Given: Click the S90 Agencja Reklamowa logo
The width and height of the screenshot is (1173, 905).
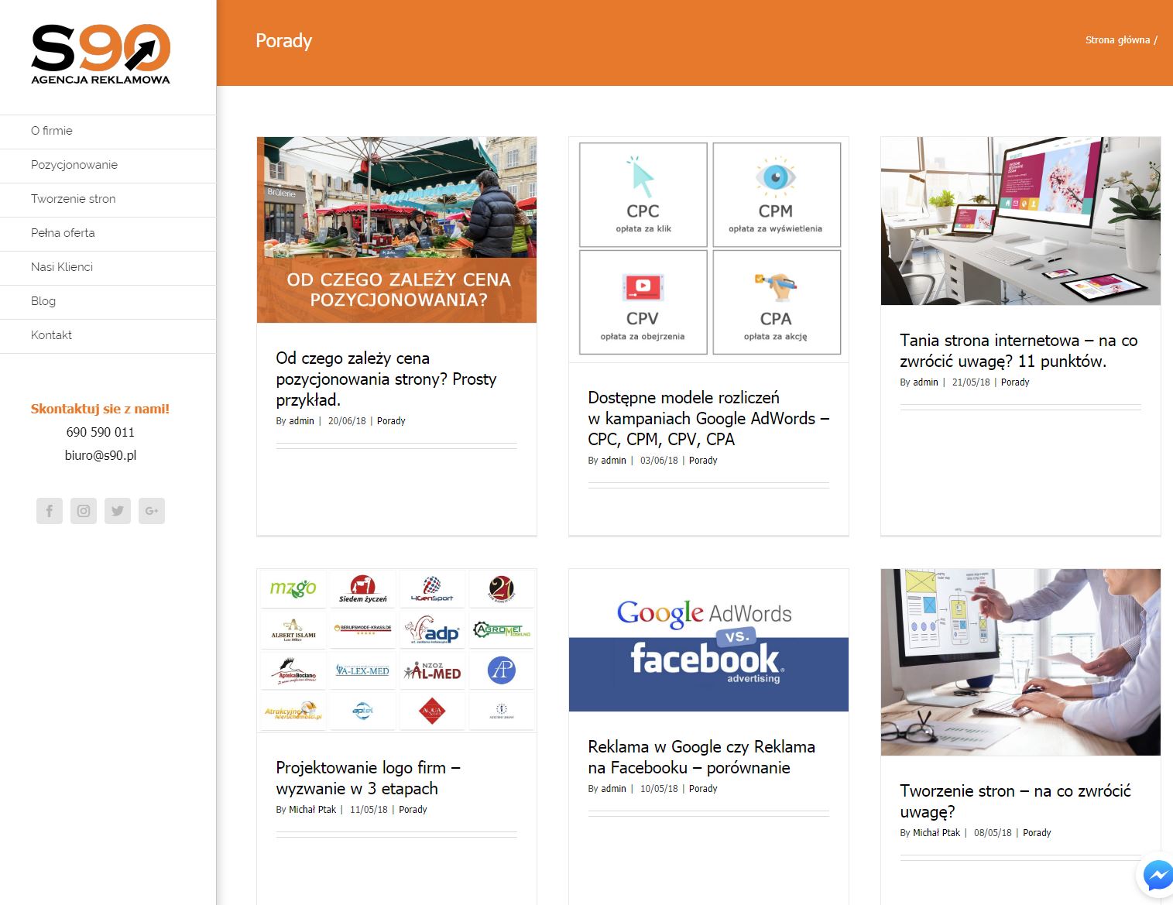Looking at the screenshot, I should (x=101, y=53).
